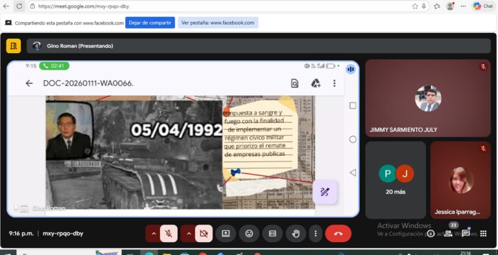Reload the Google Meet page
Image resolution: width=498 pixels, height=255 pixels.
point(19,6)
